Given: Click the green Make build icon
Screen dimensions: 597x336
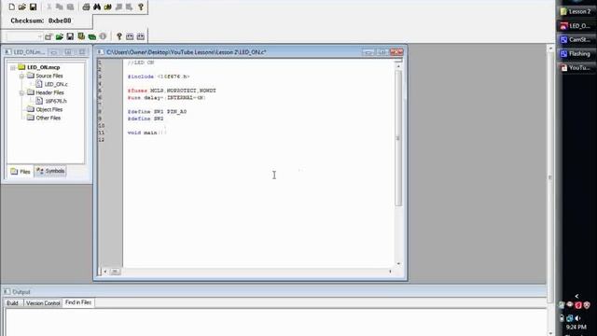Looking at the screenshot, I should click(91, 36).
